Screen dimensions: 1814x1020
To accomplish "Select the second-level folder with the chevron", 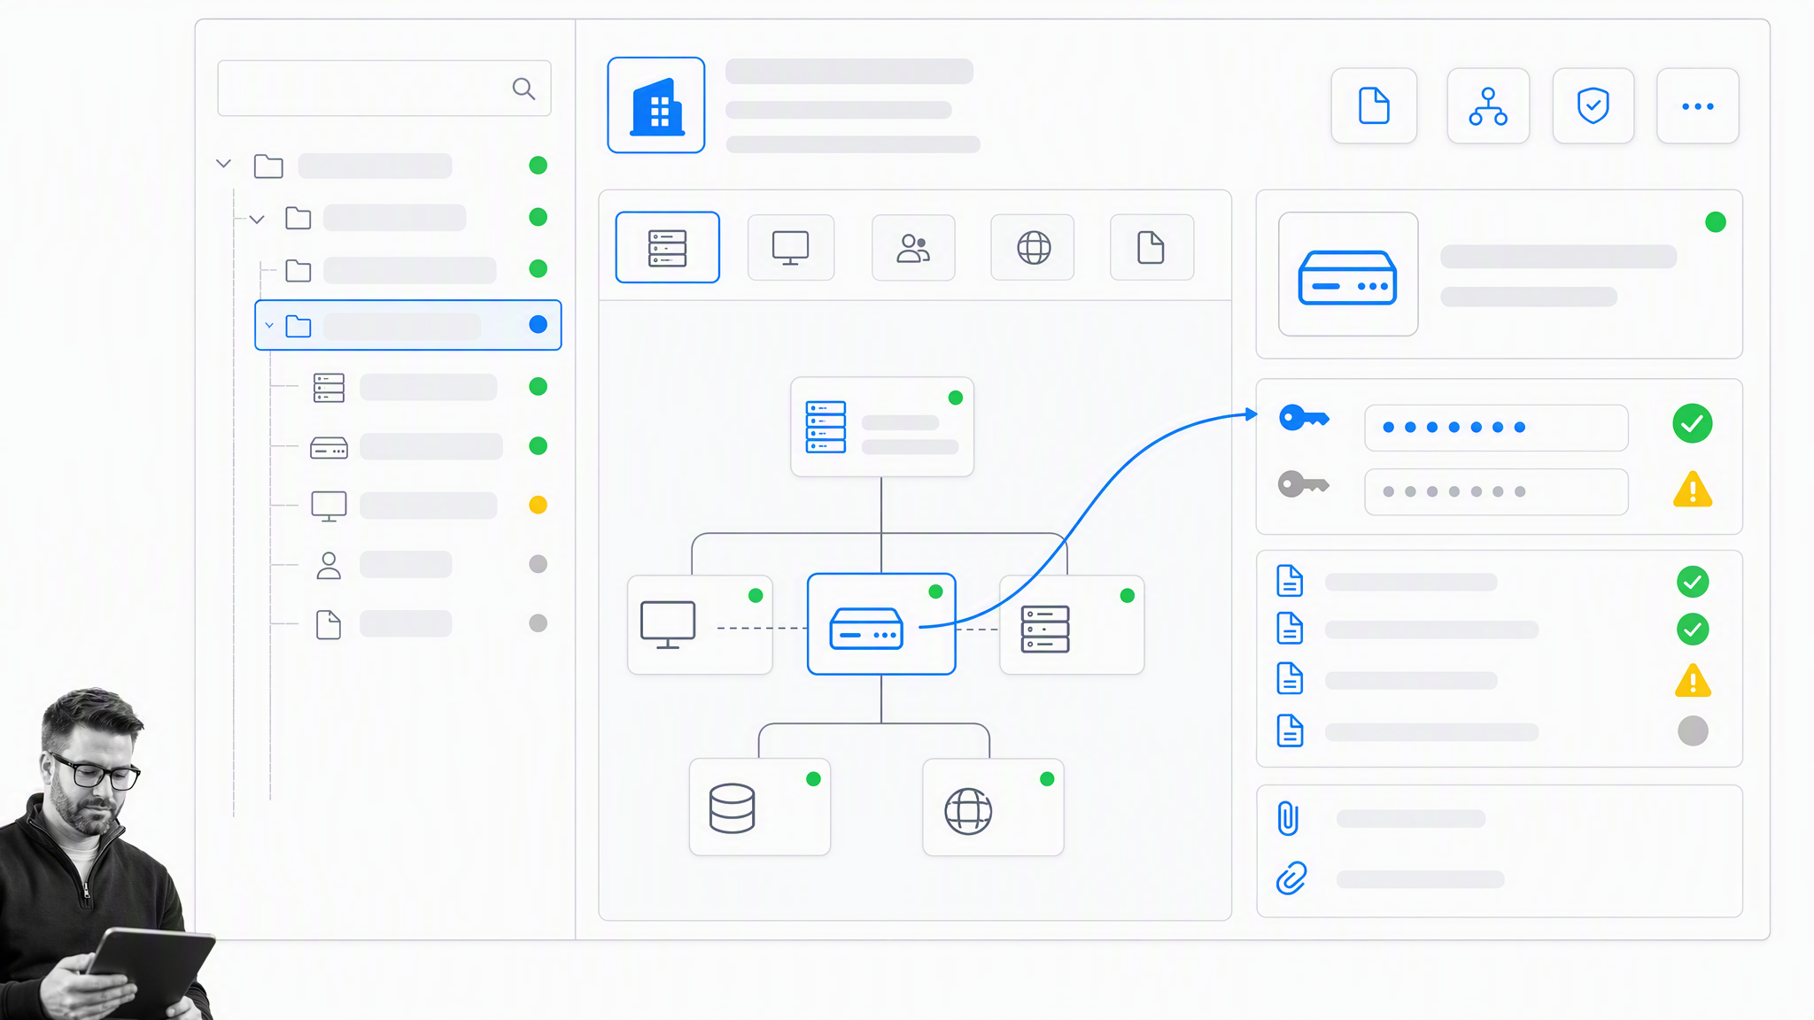I will (298, 218).
